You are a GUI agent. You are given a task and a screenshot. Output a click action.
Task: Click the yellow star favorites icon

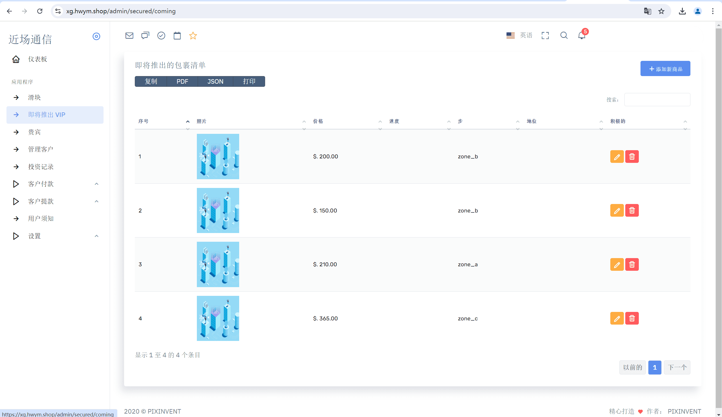point(193,36)
